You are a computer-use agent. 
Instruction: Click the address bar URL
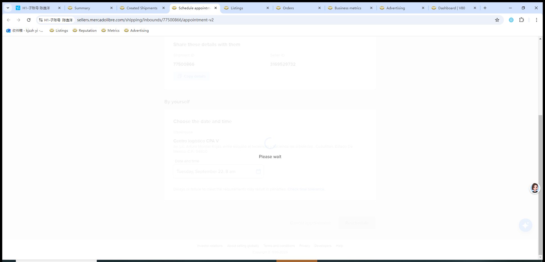145,20
